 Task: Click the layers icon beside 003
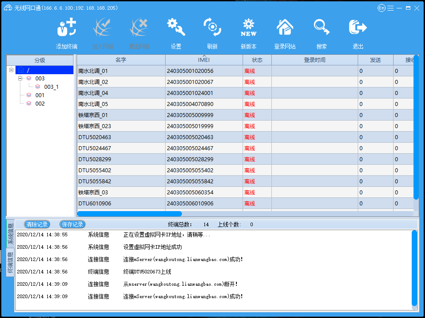point(29,79)
